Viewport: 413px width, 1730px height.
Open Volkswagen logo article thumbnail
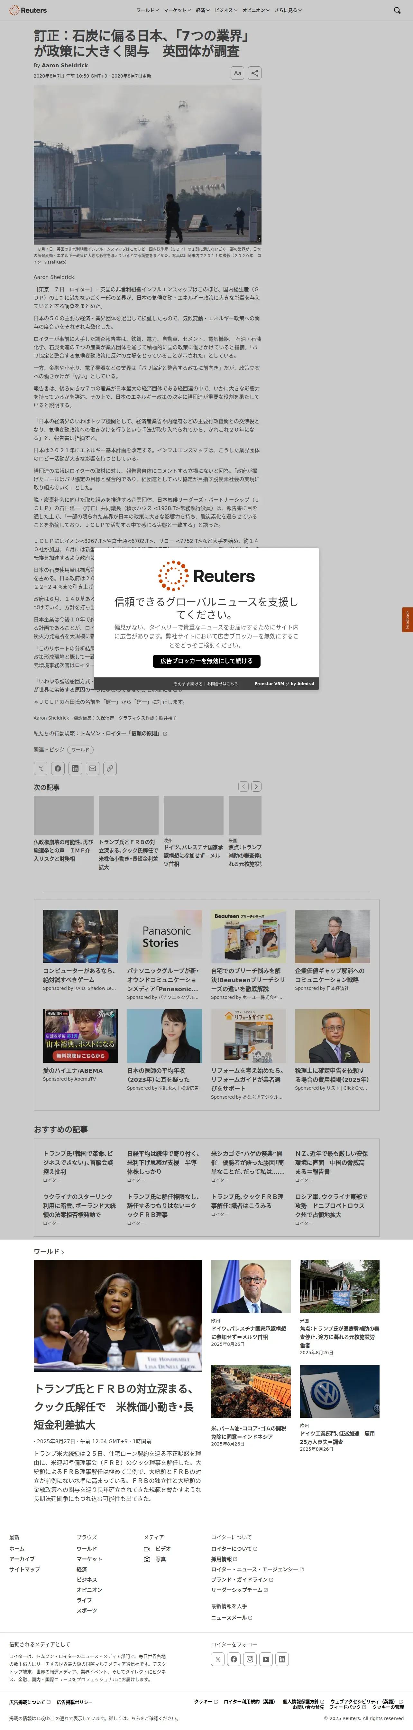[339, 1391]
